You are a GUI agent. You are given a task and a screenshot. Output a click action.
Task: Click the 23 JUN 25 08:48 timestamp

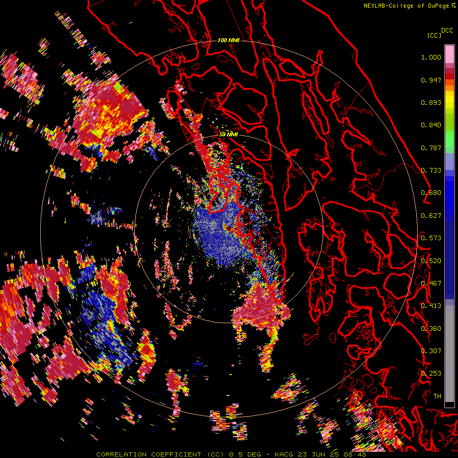[x=332, y=454]
